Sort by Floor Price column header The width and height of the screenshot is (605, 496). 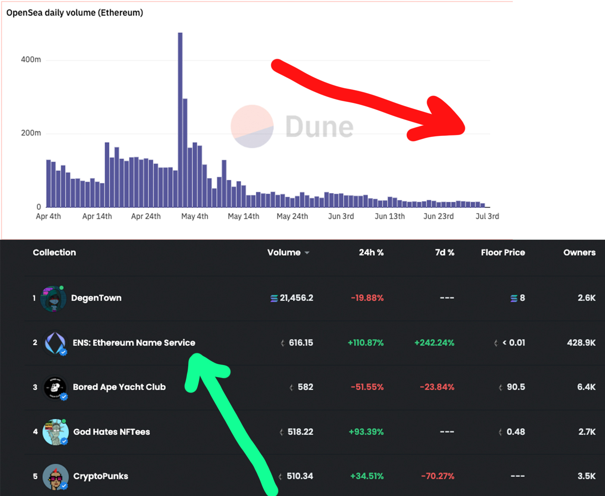pyautogui.click(x=503, y=253)
